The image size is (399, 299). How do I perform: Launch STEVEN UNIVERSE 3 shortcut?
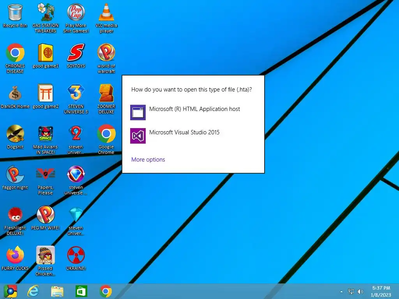click(x=76, y=98)
